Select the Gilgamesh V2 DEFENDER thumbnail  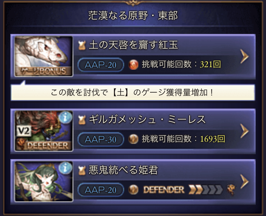click(x=44, y=131)
